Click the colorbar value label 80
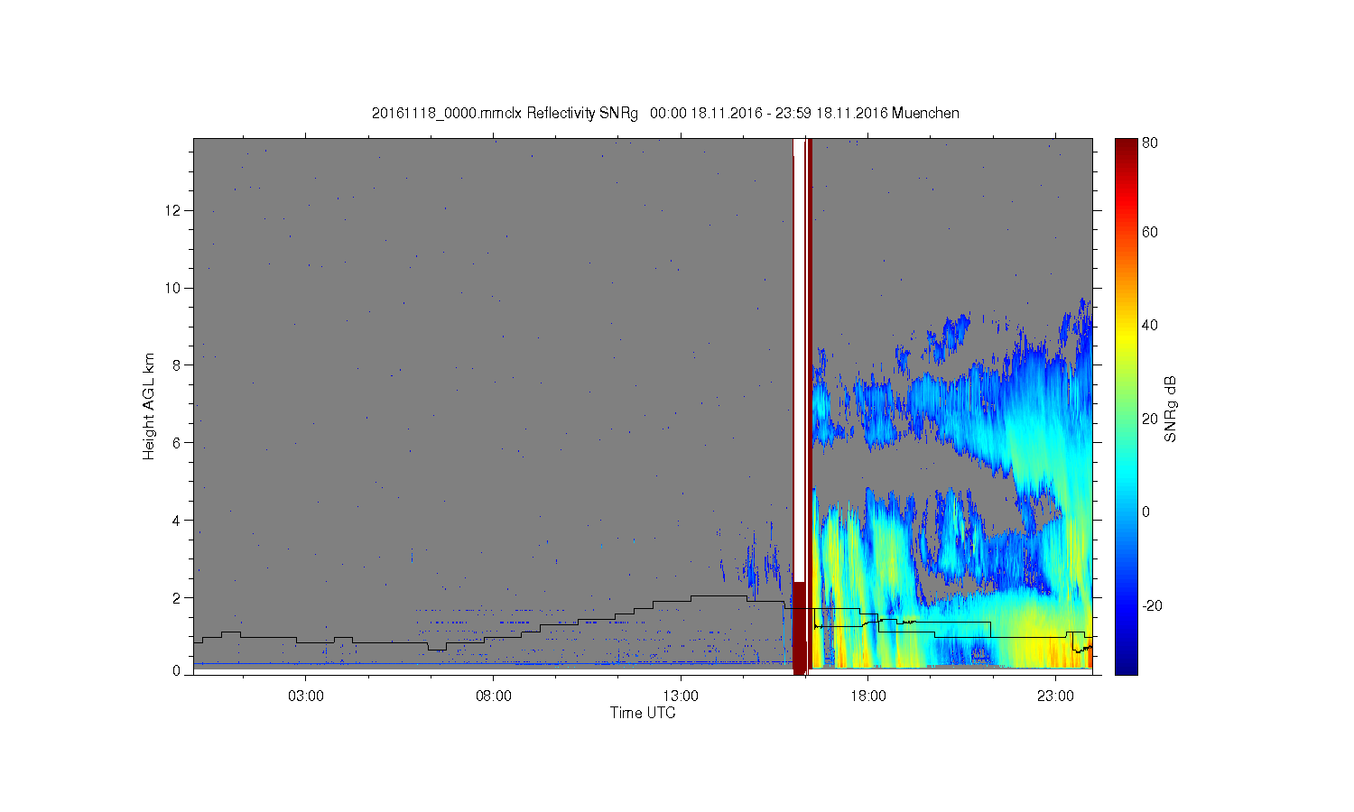The width and height of the screenshot is (1354, 812). tap(1150, 143)
